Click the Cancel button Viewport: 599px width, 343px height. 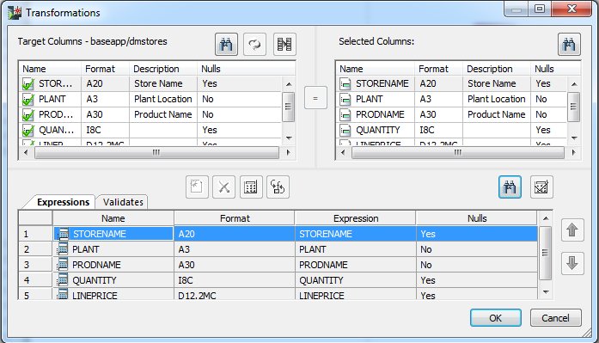555,318
